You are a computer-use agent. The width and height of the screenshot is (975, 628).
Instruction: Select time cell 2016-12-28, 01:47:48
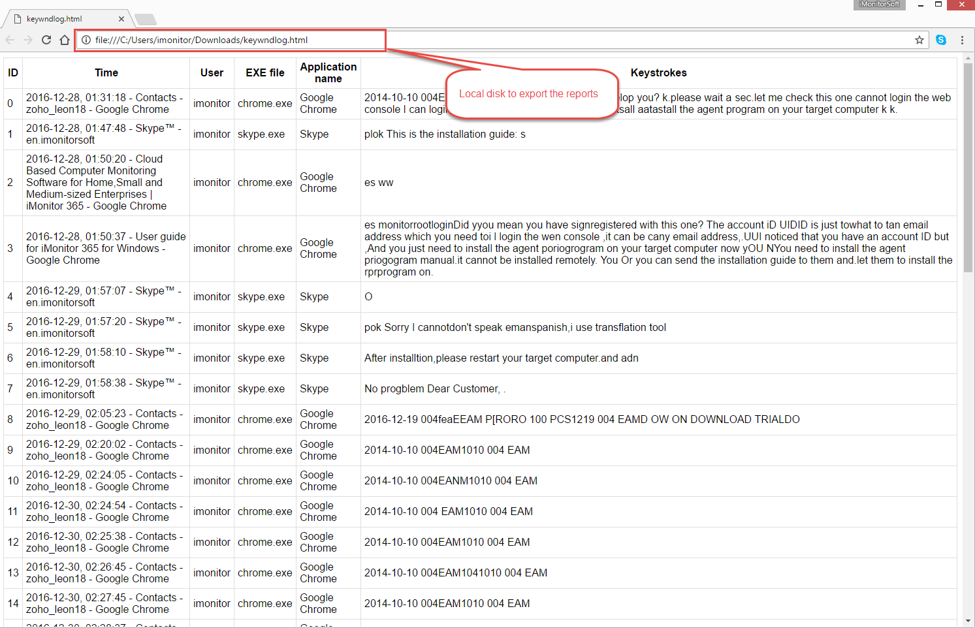106,134
